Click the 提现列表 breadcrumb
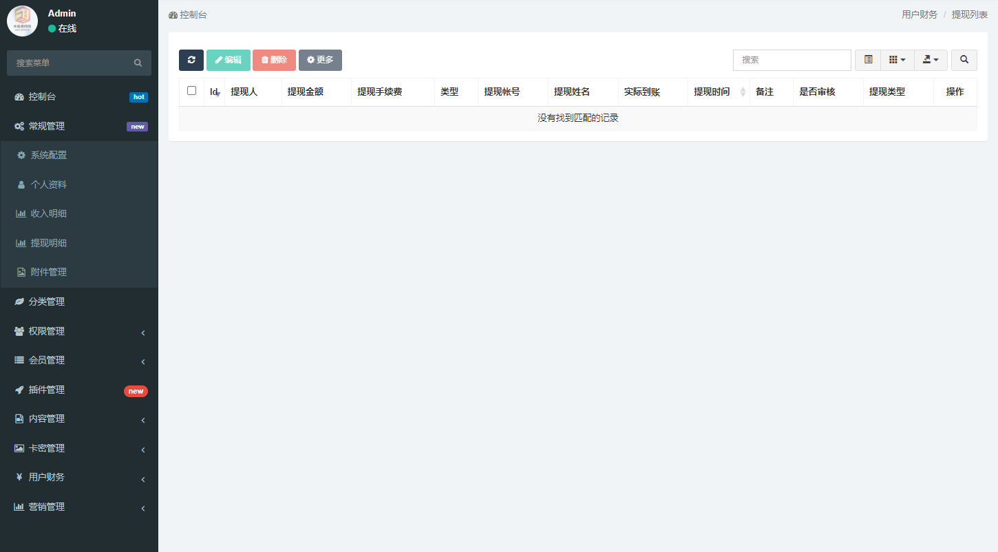998x552 pixels. (x=970, y=14)
